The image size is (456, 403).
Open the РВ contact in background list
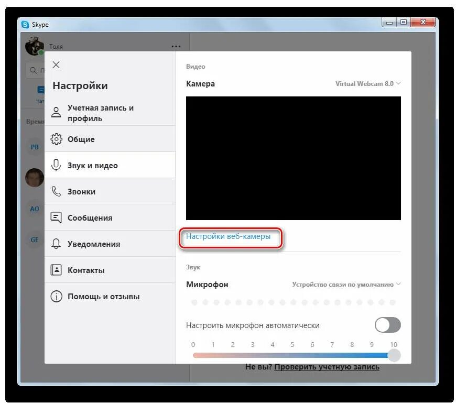pos(35,147)
